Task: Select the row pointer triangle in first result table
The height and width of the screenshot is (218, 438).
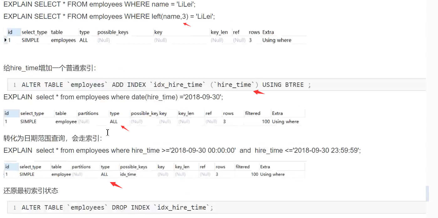Action: click(6, 40)
